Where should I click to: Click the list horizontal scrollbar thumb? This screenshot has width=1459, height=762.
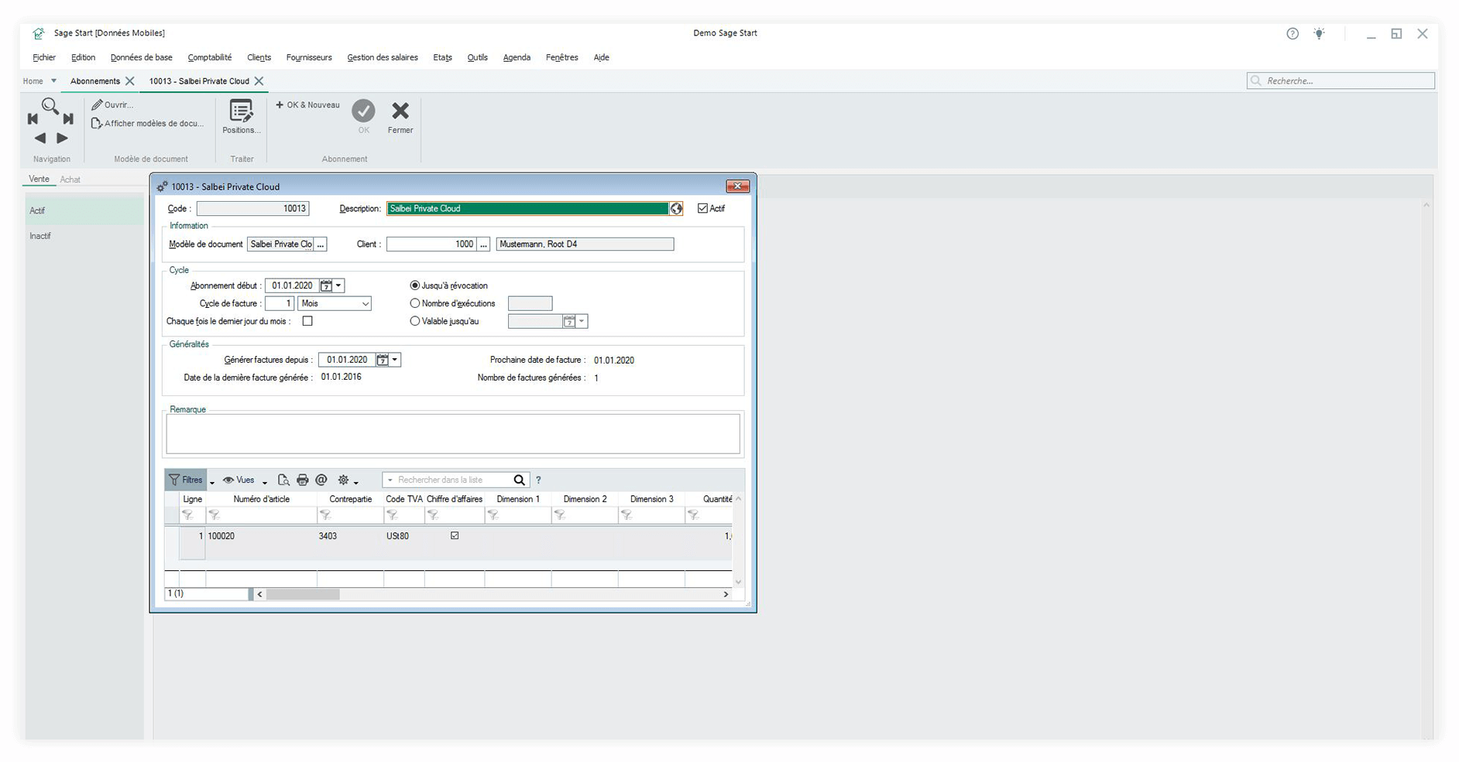[303, 594]
